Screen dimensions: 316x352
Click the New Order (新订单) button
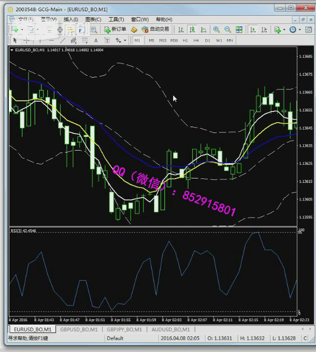(x=115, y=29)
